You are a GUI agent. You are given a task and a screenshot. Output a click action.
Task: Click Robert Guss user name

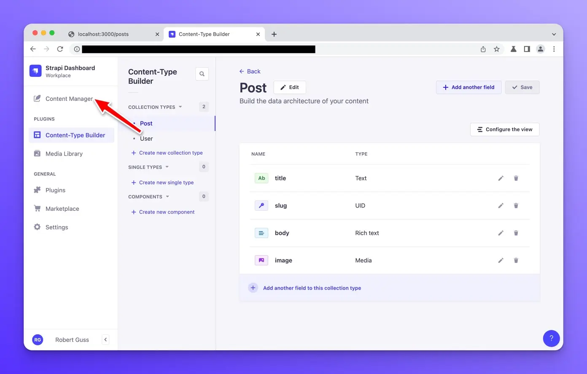pos(72,340)
